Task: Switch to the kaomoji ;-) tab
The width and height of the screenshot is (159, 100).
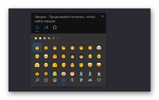Action: [46, 27]
